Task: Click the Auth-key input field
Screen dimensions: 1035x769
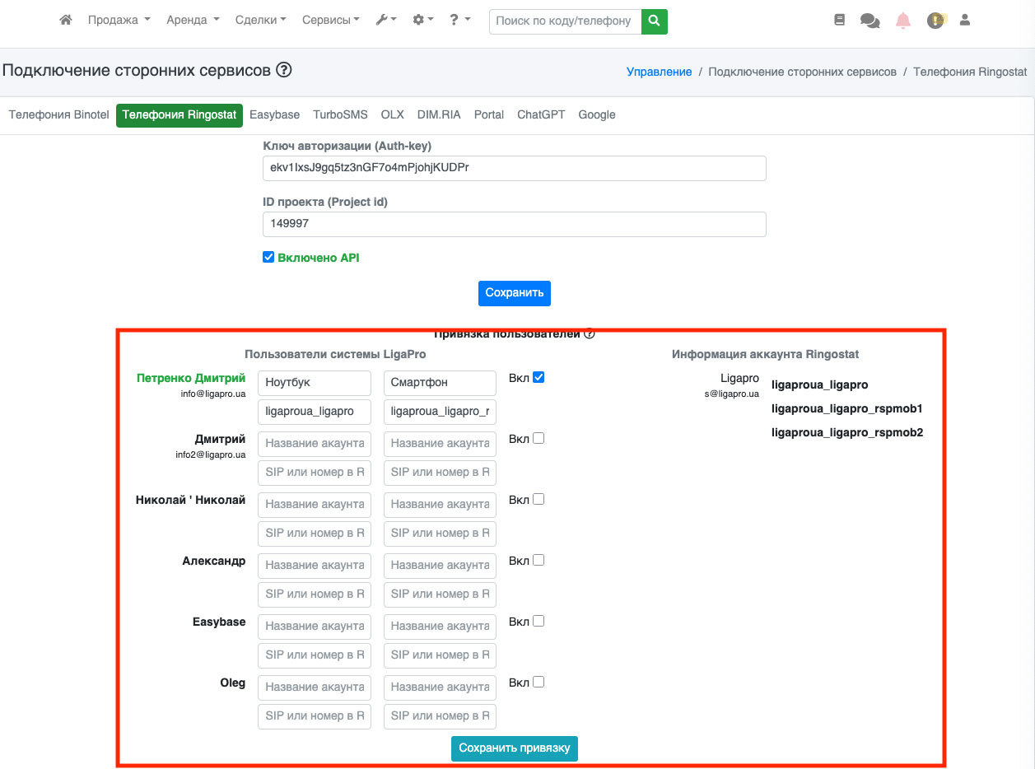Action: 515,168
